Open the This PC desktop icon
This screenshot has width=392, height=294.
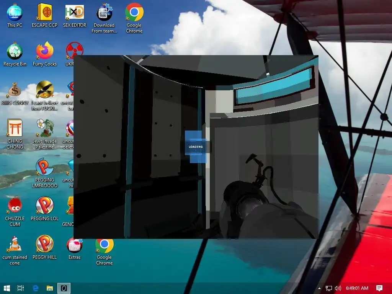(x=15, y=15)
